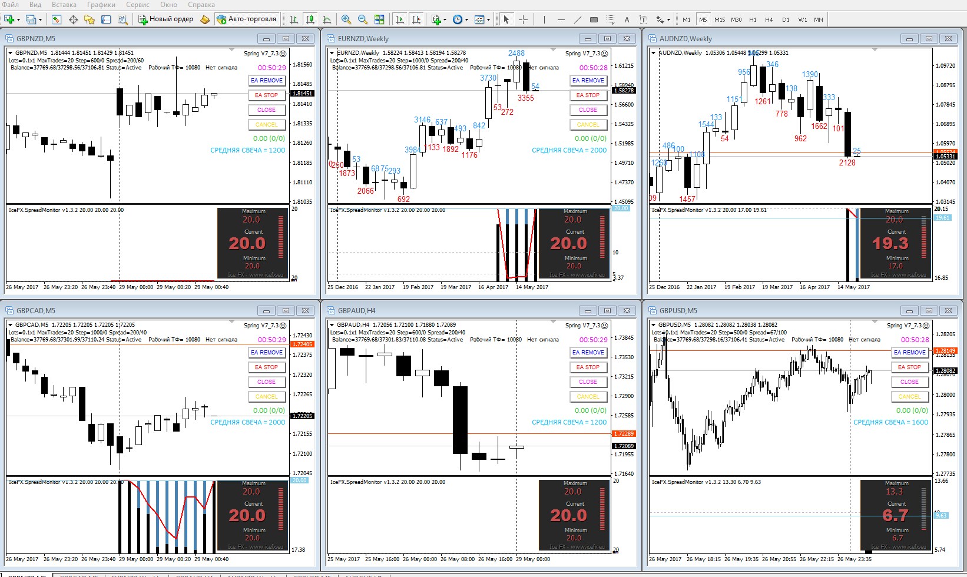Switch timeframe to D1

(x=786, y=19)
